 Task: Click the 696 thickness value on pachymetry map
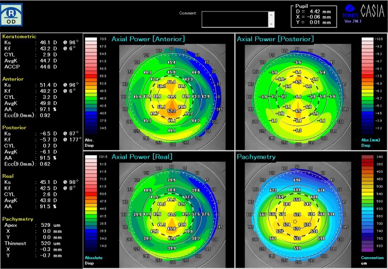click(x=297, y=180)
